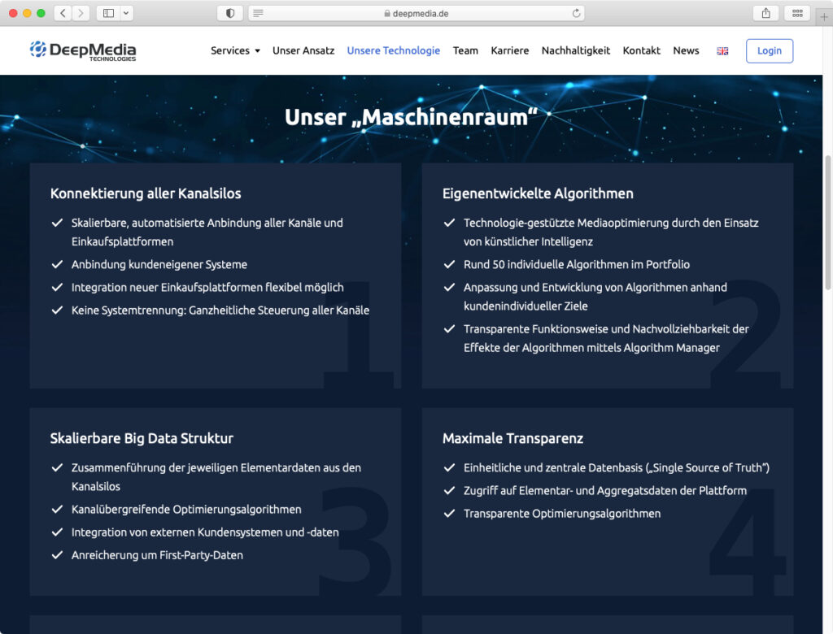Click the Eigenentwickelte Algorithmen heading
833x634 pixels.
coord(538,193)
